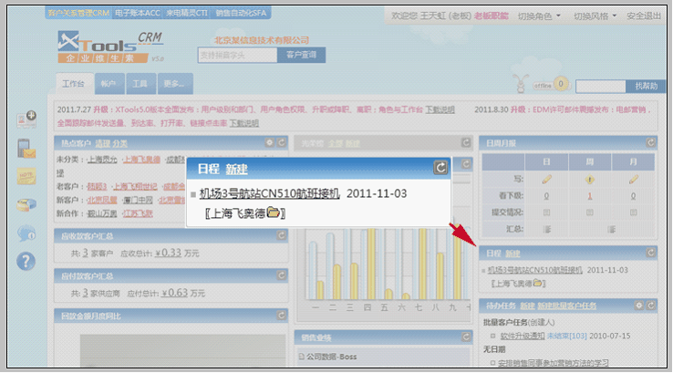
Task: Open settings gear of 热点客户 panel
Action: pos(270,142)
